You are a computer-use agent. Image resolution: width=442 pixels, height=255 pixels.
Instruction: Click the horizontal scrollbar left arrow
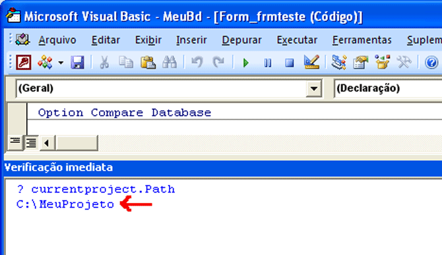(47, 143)
